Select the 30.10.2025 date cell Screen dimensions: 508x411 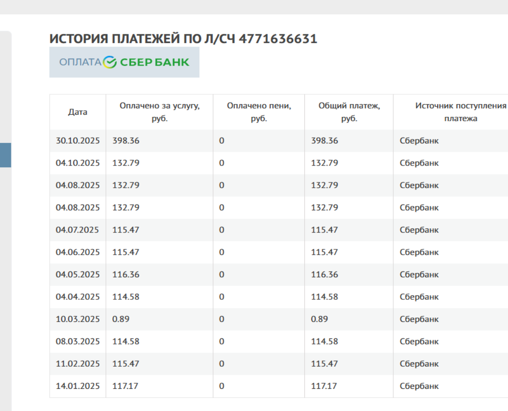pos(78,141)
